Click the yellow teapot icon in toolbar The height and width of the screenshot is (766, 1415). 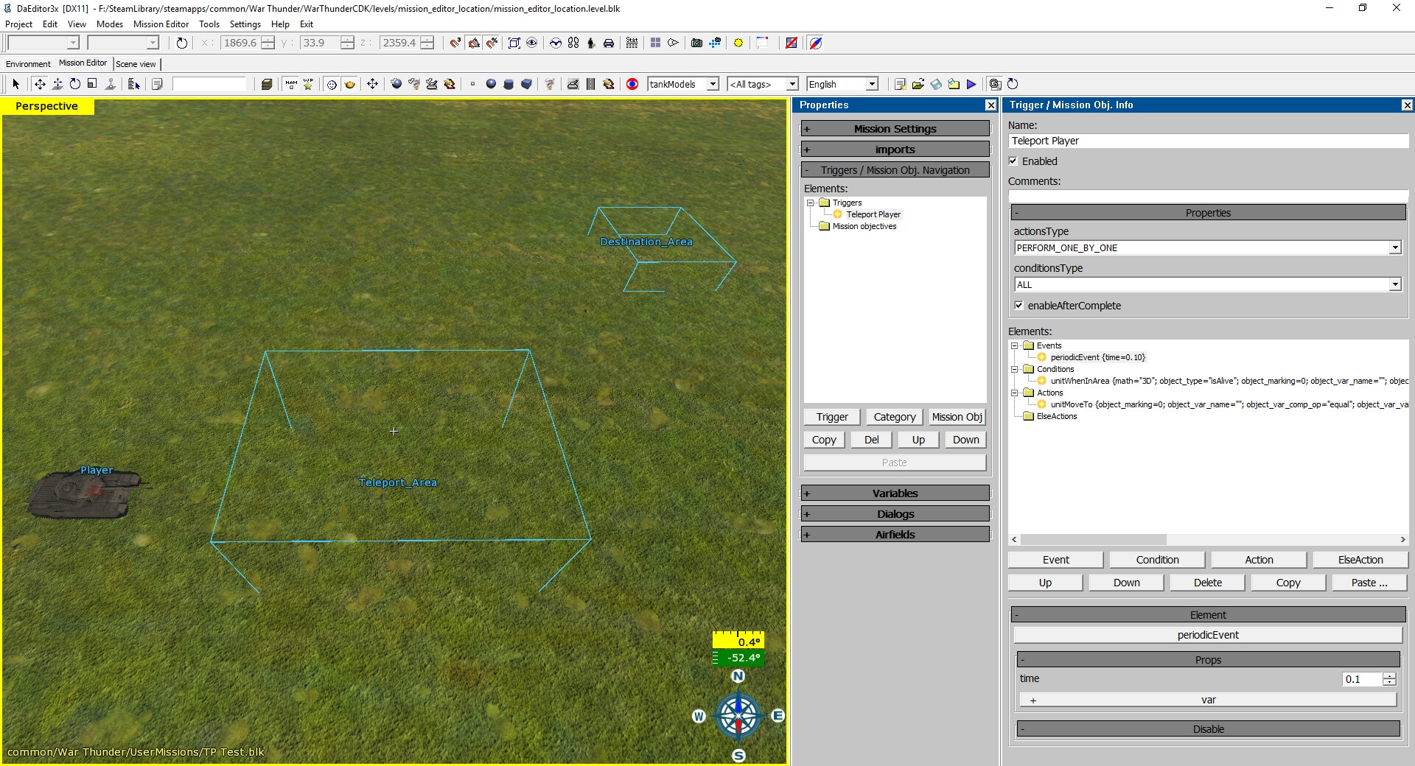coord(350,84)
